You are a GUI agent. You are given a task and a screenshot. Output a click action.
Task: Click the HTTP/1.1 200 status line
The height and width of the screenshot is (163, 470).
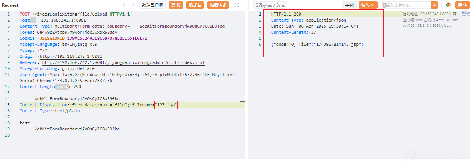[x=286, y=14]
